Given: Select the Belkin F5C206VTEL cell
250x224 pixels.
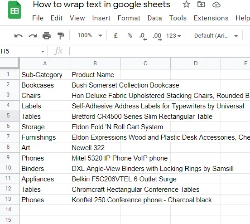Looking at the screenshot, I should [95, 179].
